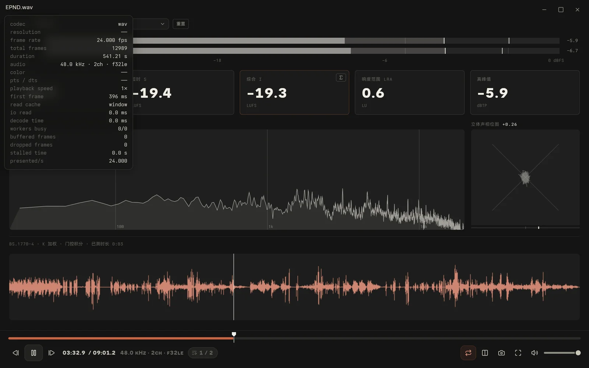The height and width of the screenshot is (368, 589).
Task: Open split compare view icon
Action: [485, 353]
